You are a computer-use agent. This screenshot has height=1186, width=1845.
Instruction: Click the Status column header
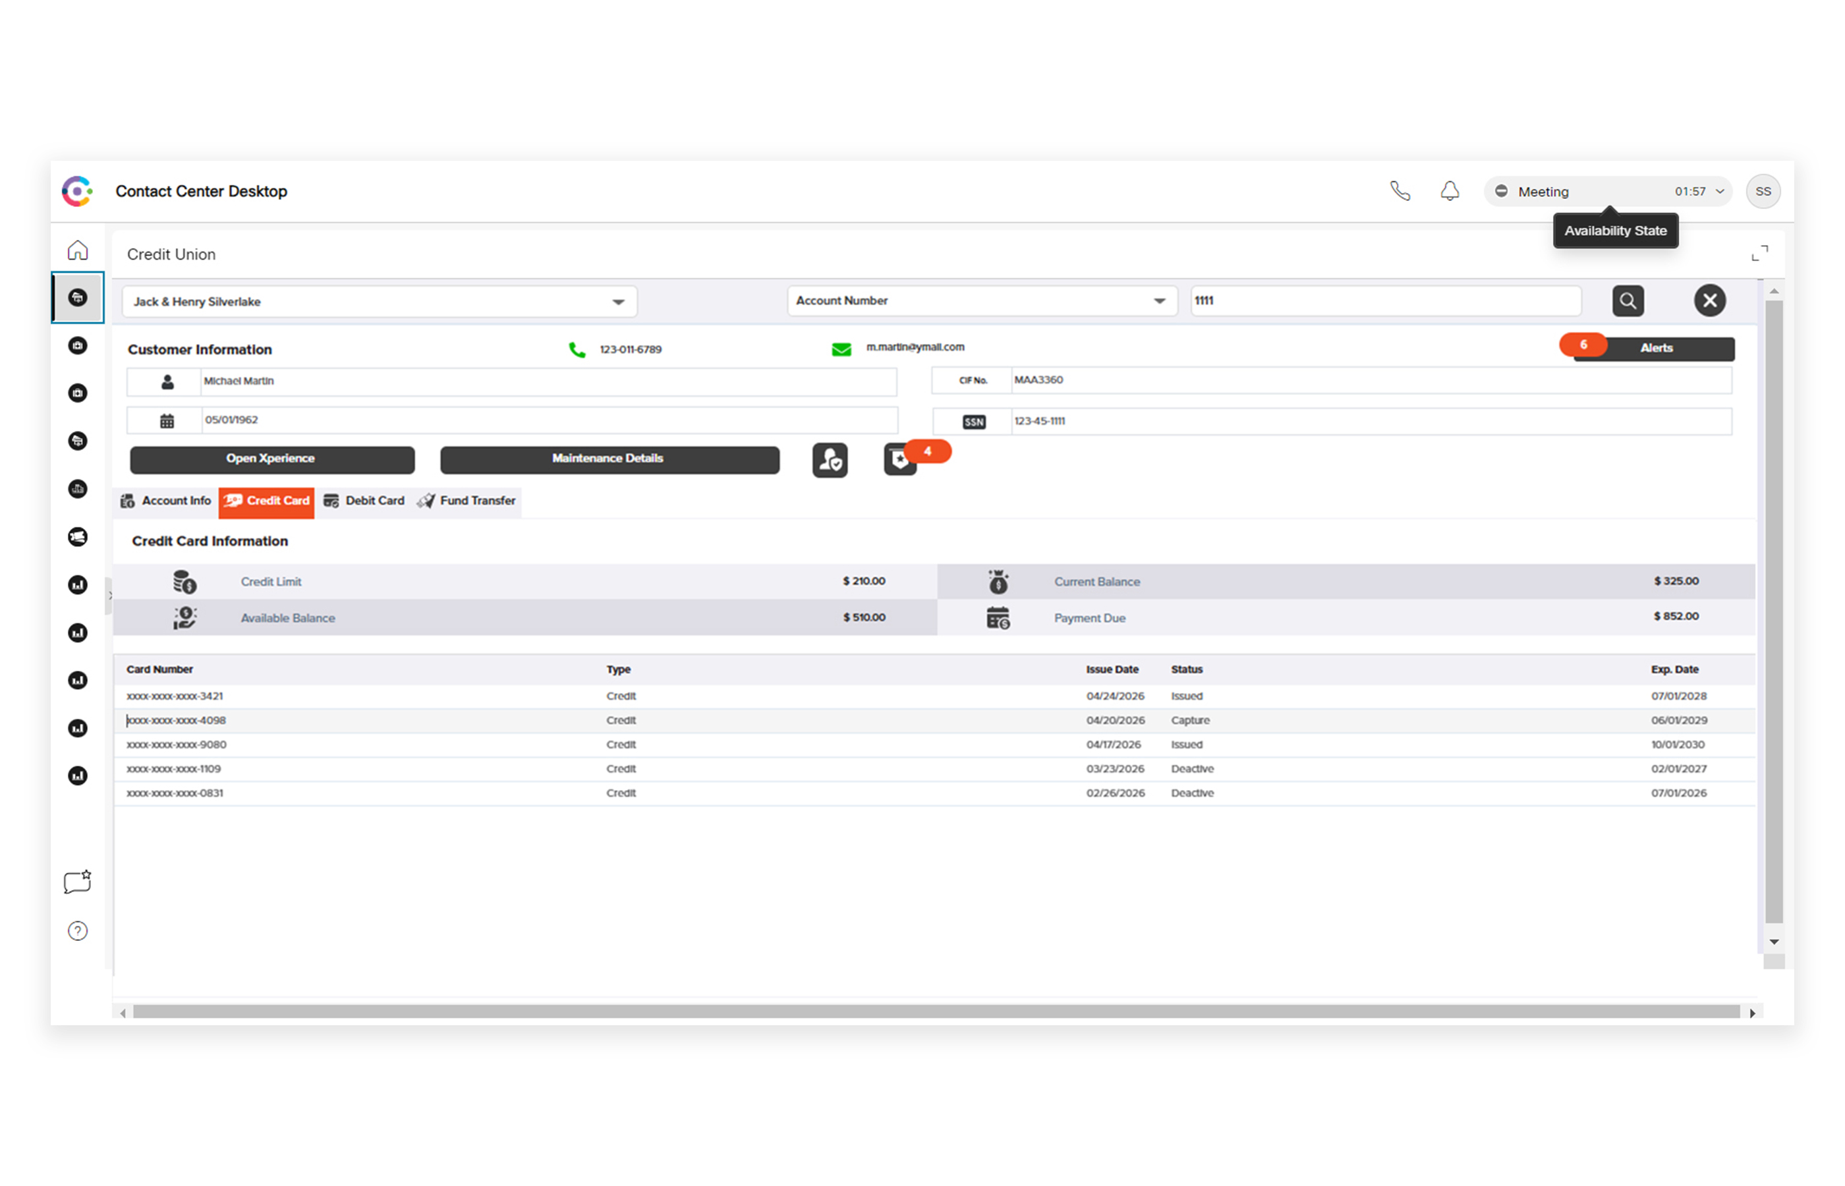click(x=1187, y=669)
